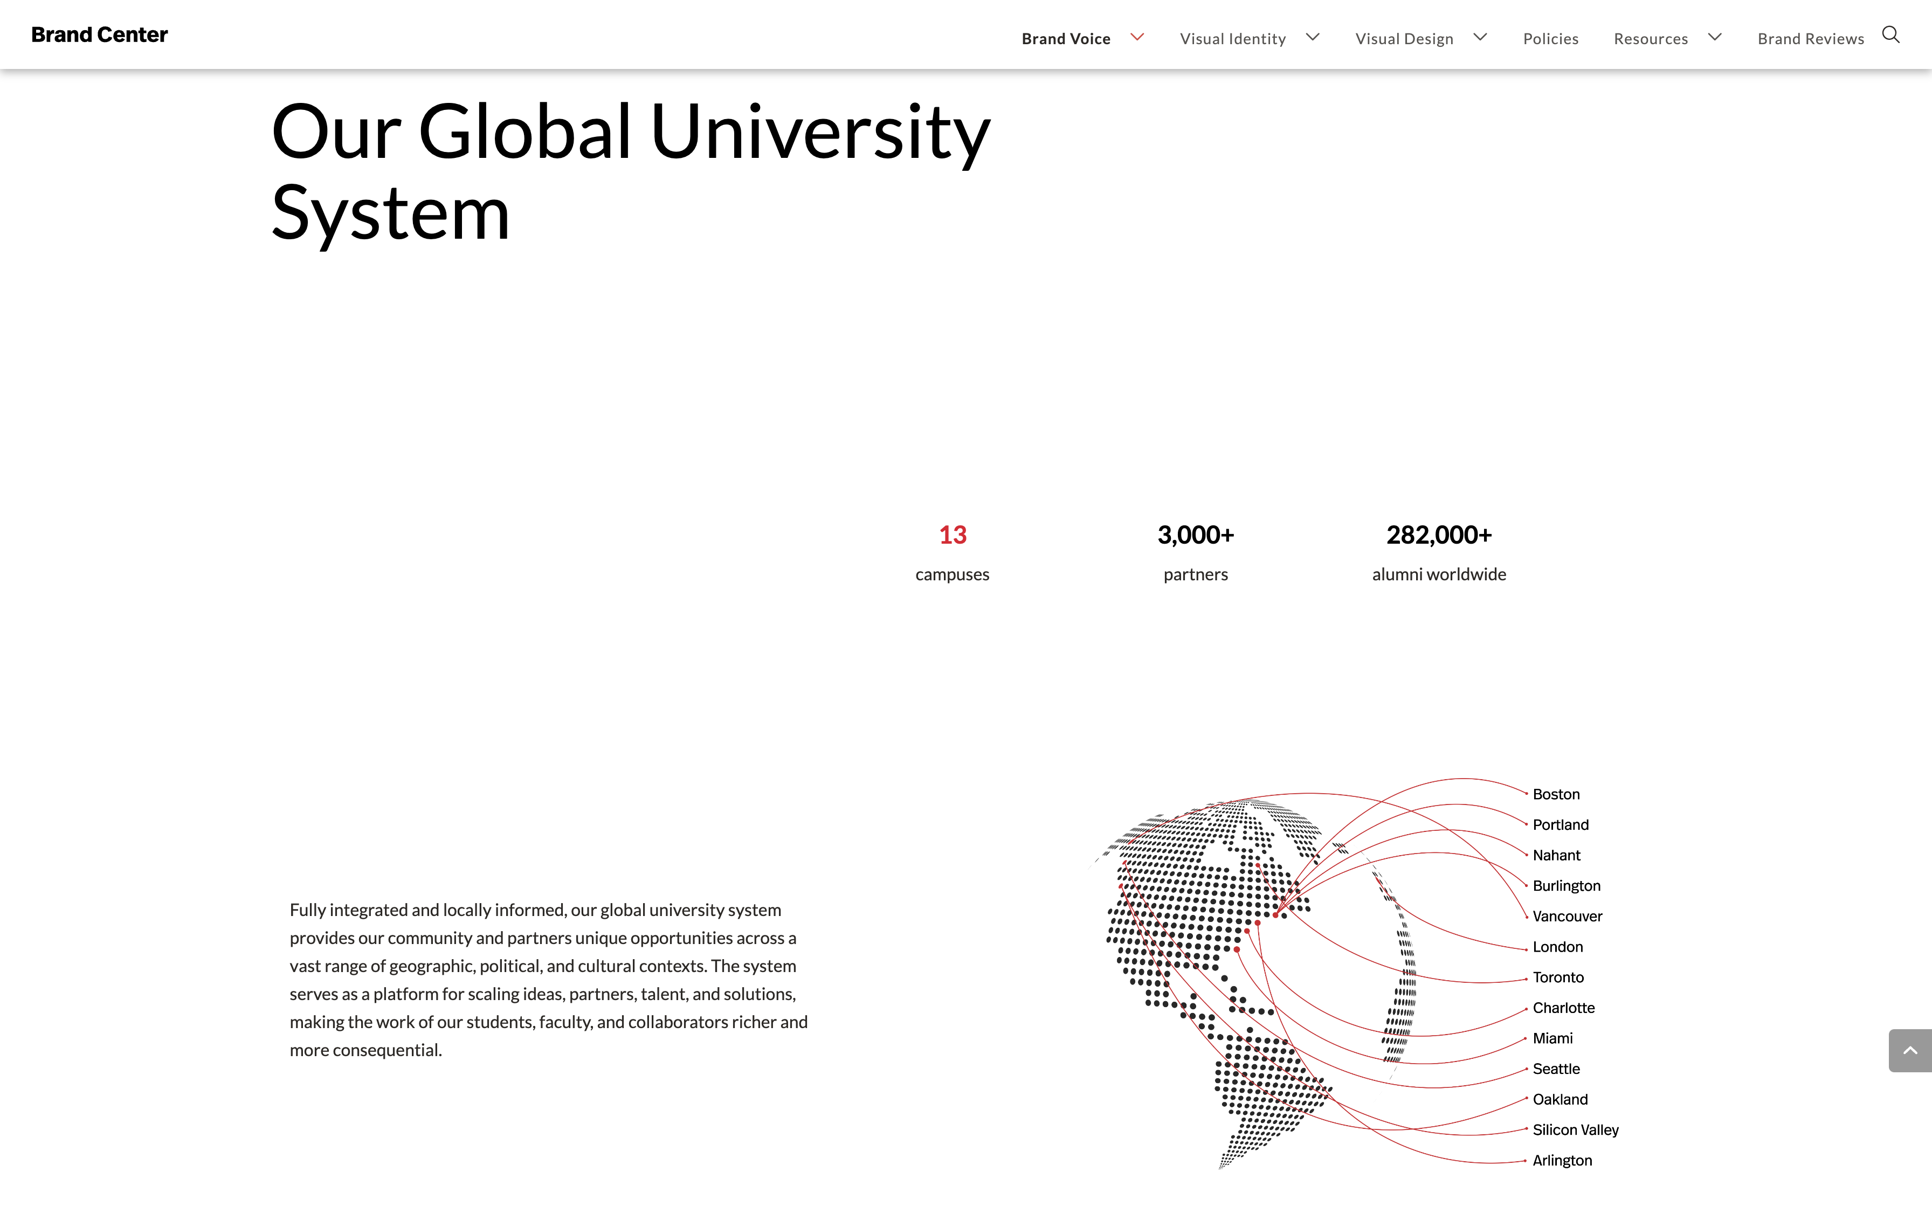The image size is (1932, 1207).
Task: Select the 3,000+ partners statistic
Action: pos(1195,552)
